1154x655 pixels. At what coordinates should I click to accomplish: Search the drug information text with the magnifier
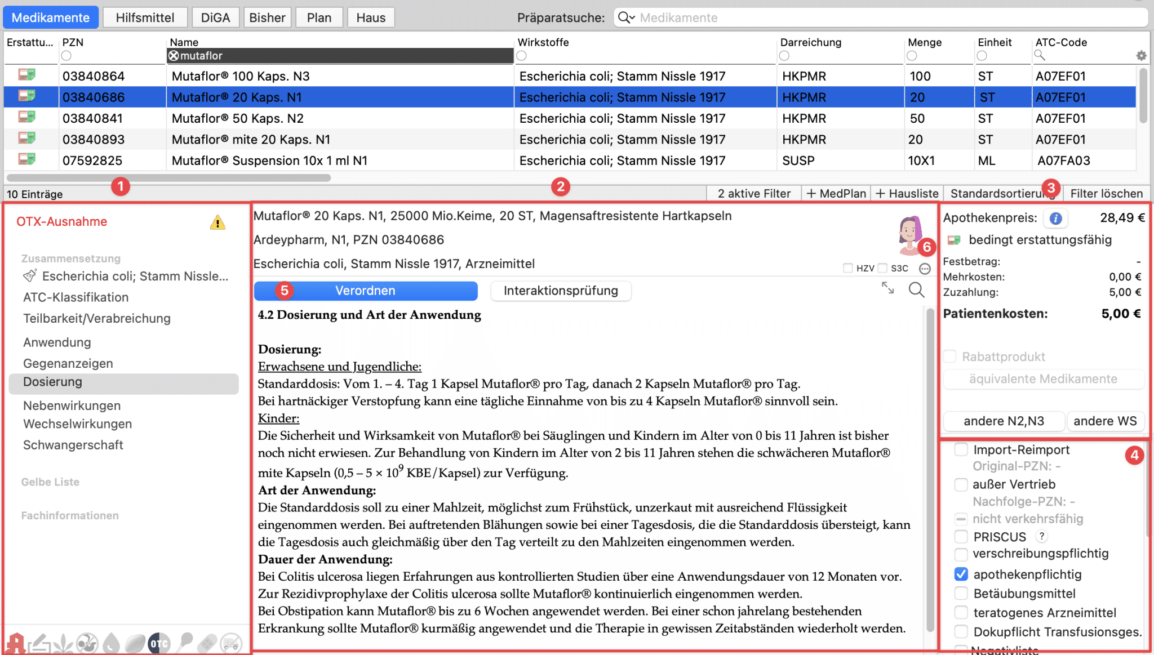(x=917, y=290)
